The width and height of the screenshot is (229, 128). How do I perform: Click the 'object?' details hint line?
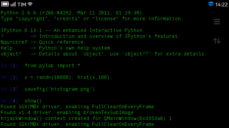point(104,54)
